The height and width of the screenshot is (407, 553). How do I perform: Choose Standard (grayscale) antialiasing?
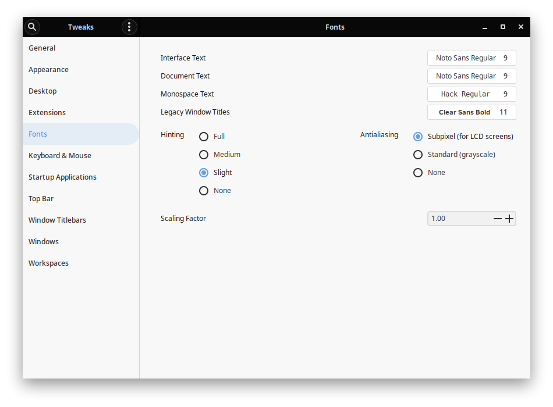point(418,155)
